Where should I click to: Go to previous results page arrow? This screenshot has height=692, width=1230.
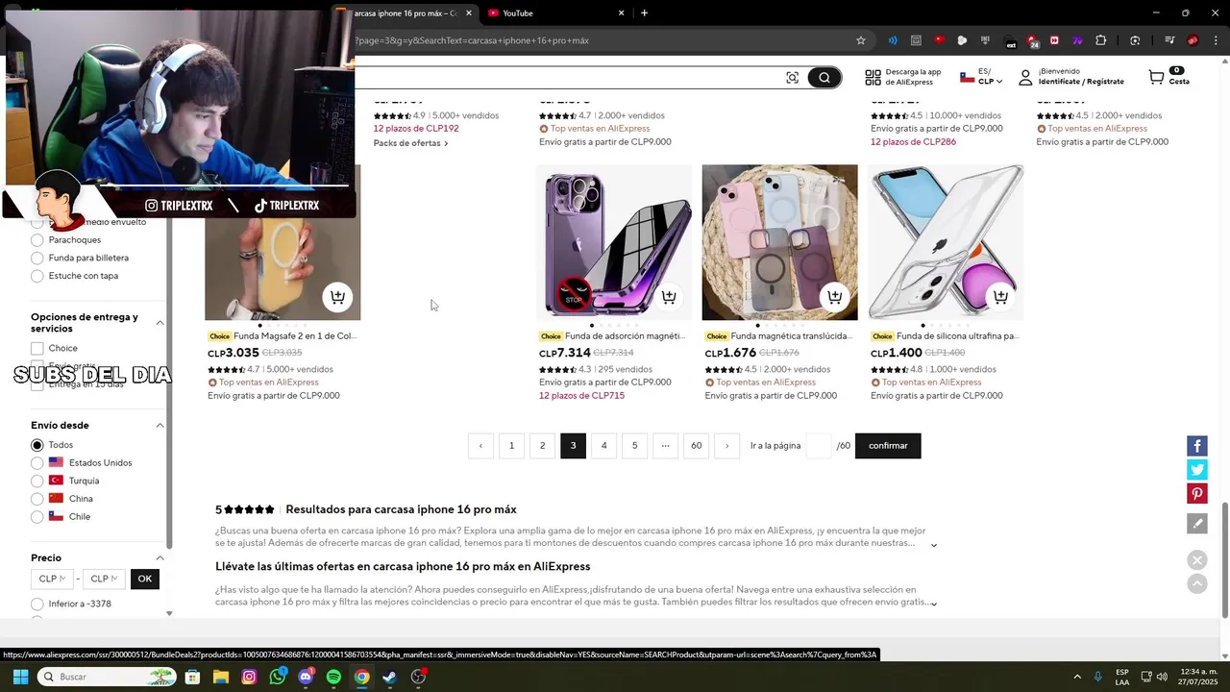(x=480, y=446)
